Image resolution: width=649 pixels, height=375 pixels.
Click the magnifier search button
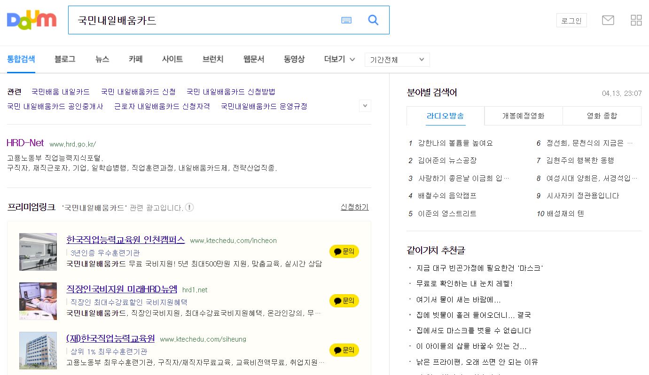coord(373,20)
